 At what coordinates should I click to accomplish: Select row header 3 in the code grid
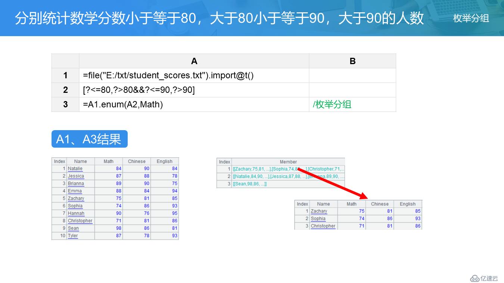click(65, 104)
